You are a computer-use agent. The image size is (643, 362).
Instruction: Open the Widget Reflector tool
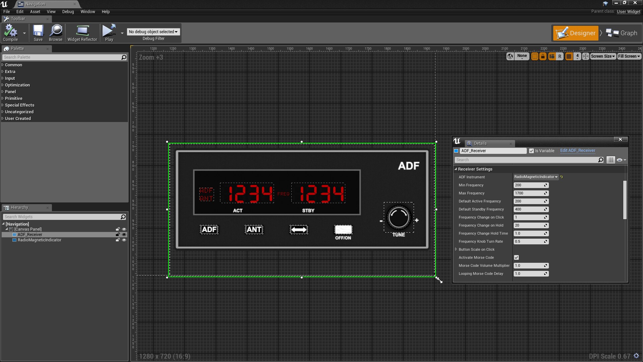pos(82,33)
